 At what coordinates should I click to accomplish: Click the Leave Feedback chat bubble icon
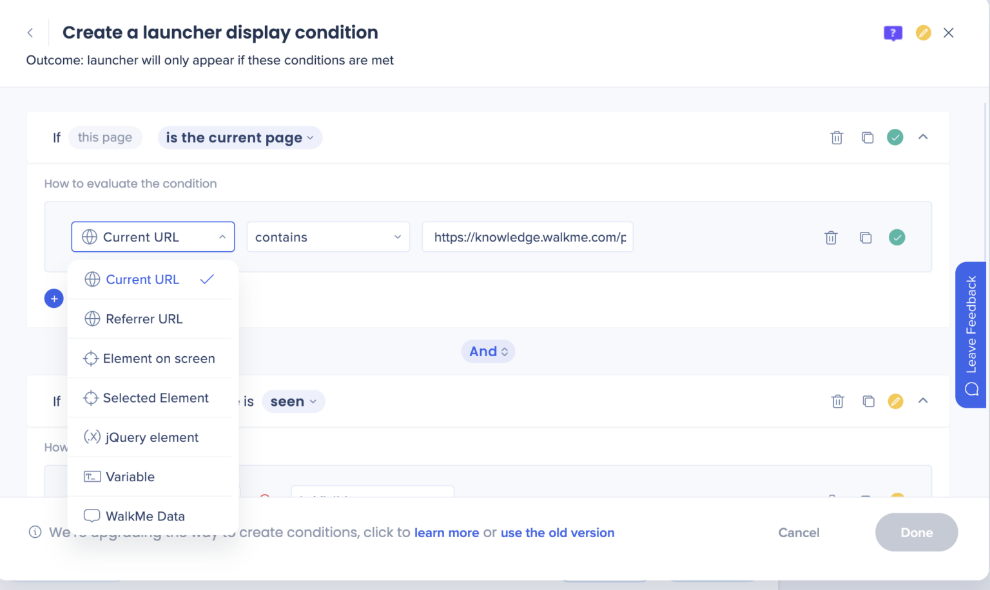pos(971,387)
